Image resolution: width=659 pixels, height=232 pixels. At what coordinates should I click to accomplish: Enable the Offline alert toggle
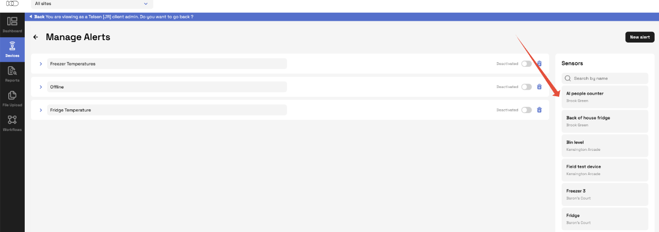[x=526, y=87]
